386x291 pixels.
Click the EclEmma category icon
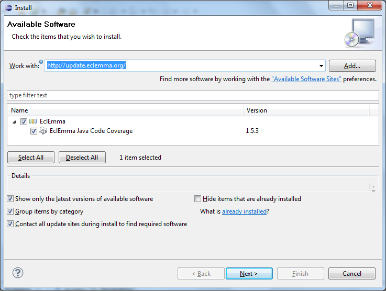pos(33,121)
